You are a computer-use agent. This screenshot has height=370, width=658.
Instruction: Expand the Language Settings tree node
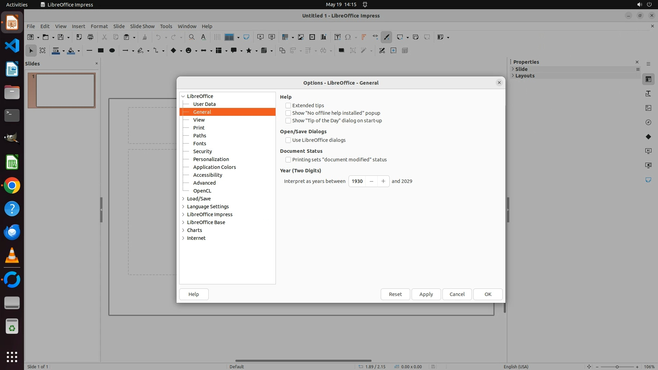click(x=183, y=207)
